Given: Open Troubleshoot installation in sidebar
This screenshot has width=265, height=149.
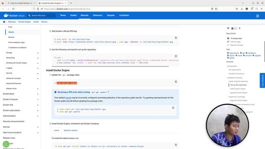Looking at the screenshot, I should pos(17,48).
